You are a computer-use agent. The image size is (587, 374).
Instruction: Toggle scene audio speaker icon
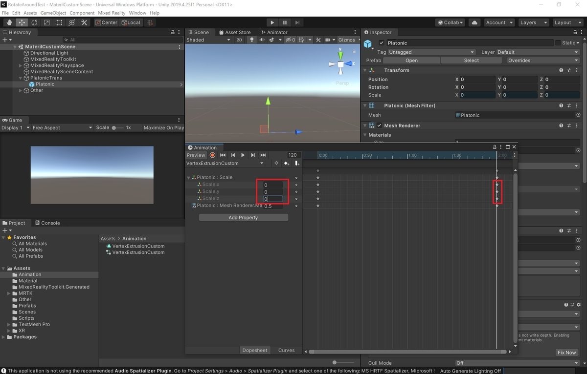click(263, 40)
